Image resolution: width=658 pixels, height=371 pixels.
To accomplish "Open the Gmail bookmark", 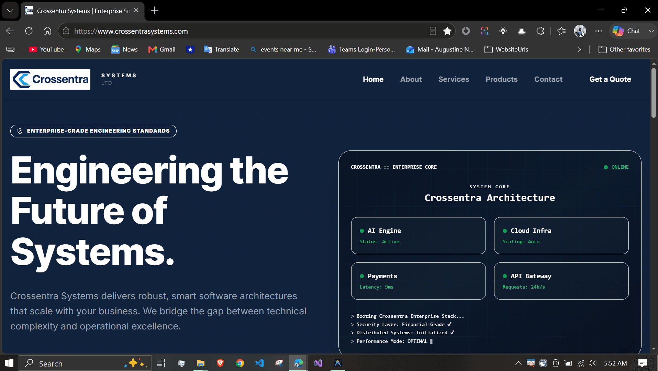I will tap(162, 49).
